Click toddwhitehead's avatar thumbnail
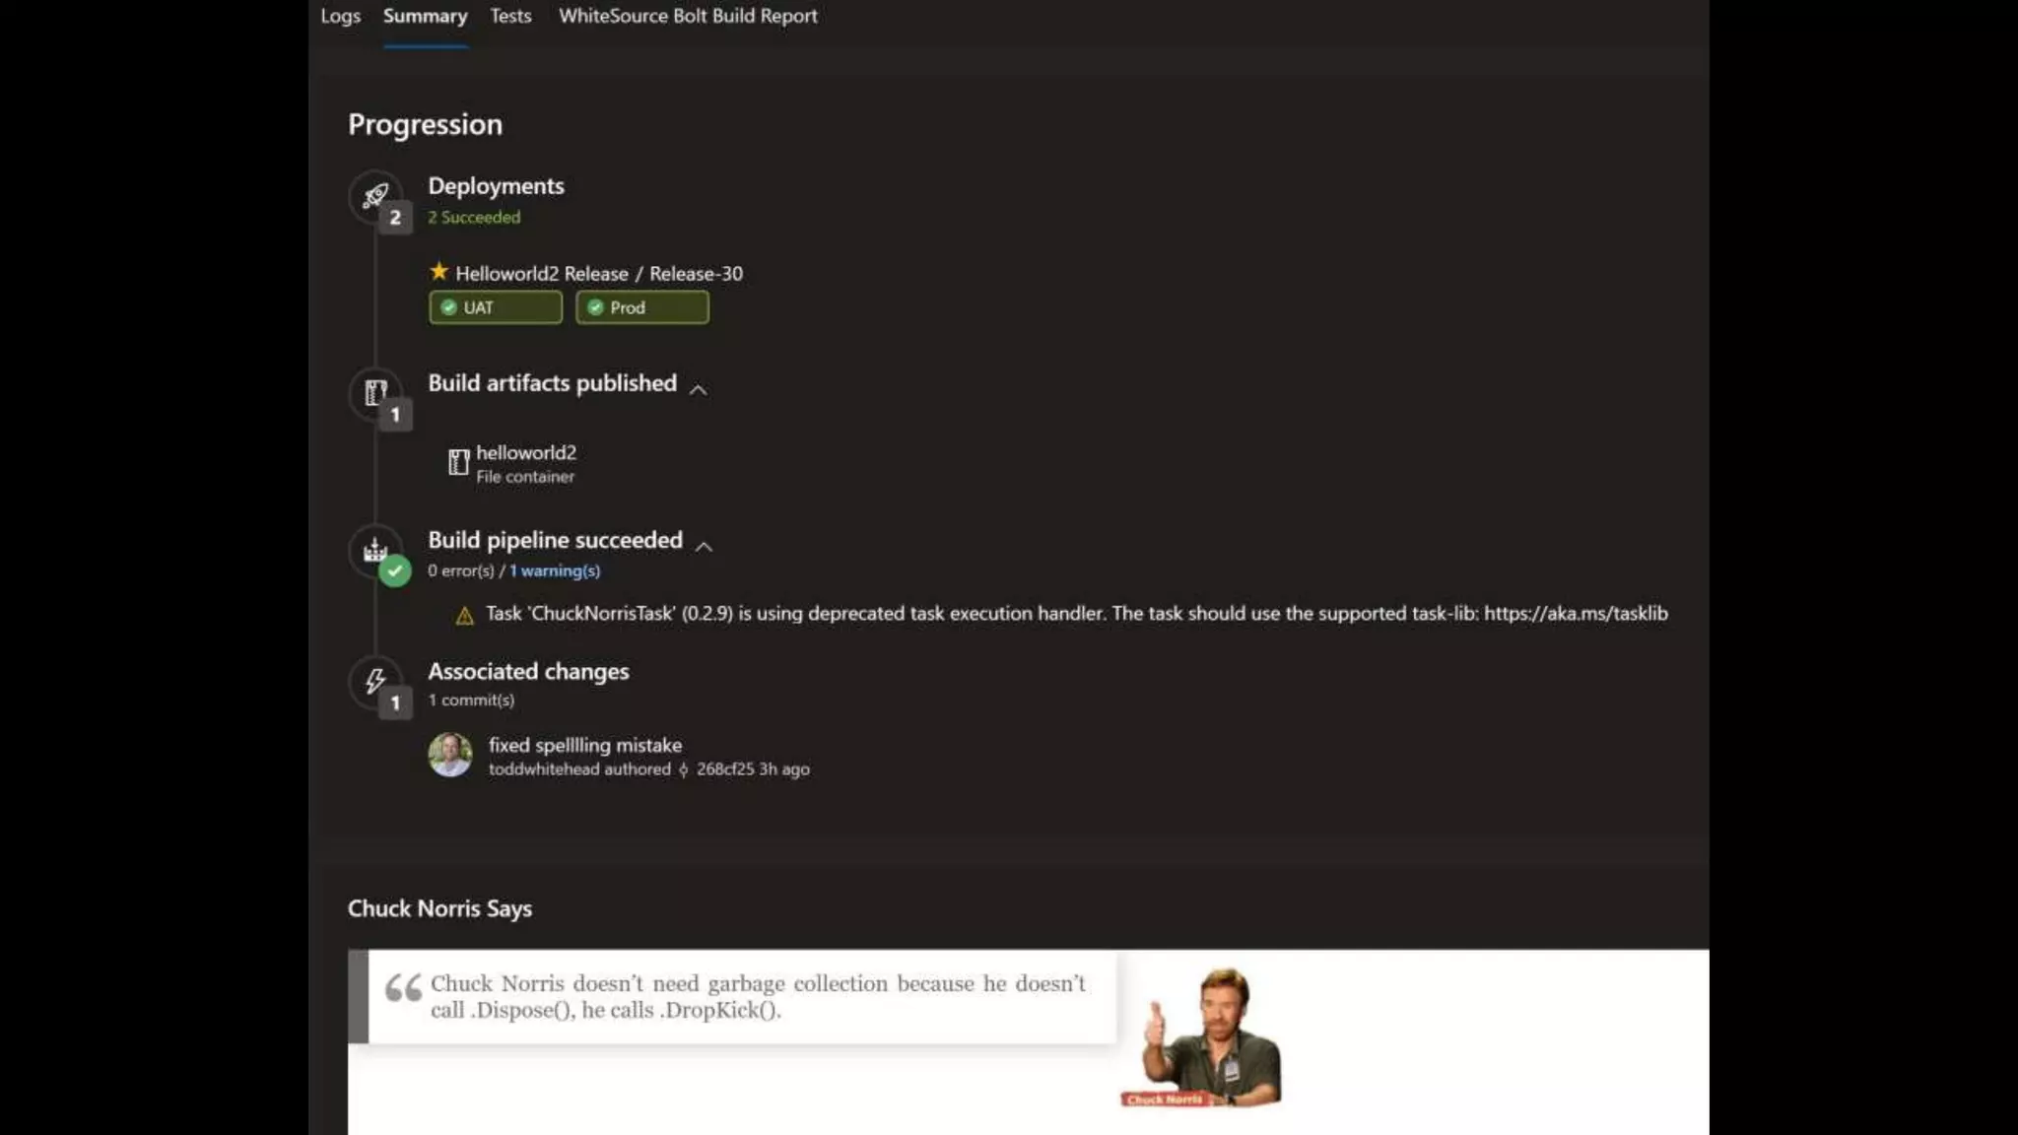The image size is (2018, 1135). pos(450,755)
